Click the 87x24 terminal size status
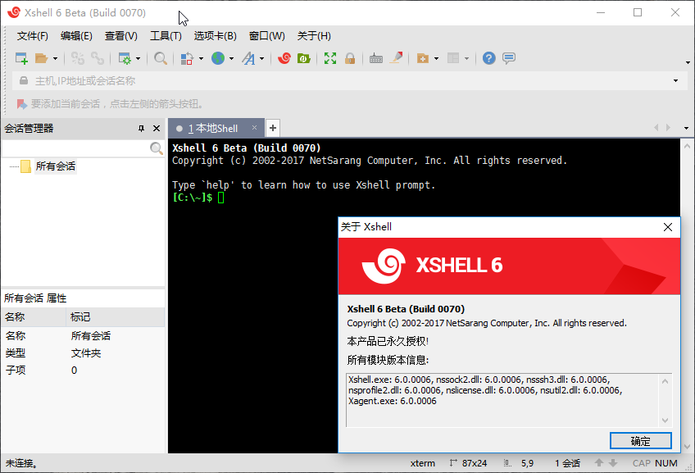 [468, 463]
